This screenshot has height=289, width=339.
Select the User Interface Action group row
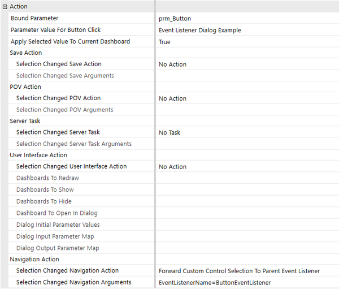pyautogui.click(x=38, y=155)
